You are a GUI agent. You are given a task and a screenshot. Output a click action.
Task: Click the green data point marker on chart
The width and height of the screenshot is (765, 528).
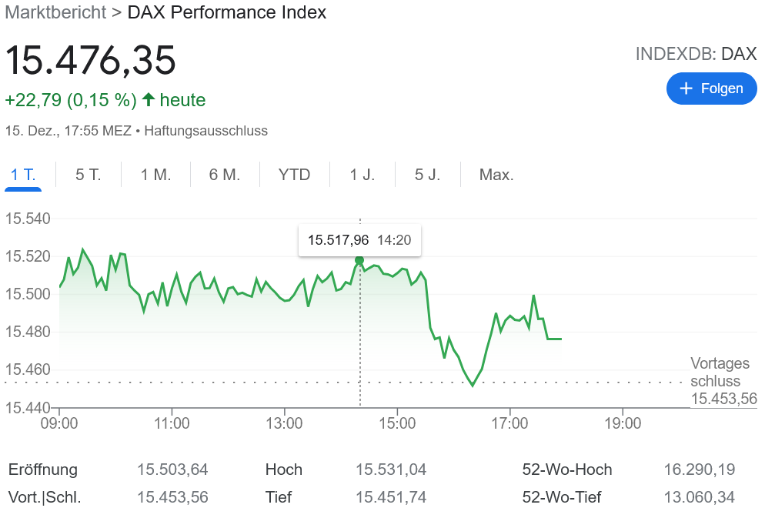click(x=359, y=260)
